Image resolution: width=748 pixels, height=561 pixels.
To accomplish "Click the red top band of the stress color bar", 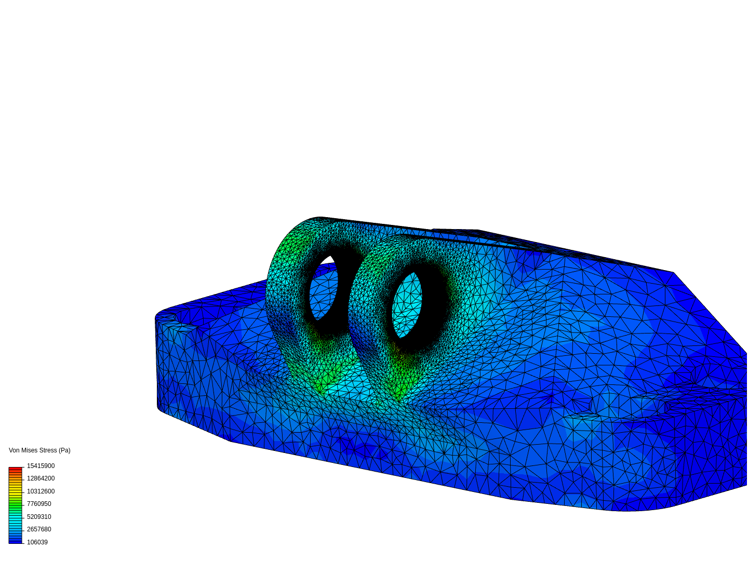I will (x=15, y=469).
